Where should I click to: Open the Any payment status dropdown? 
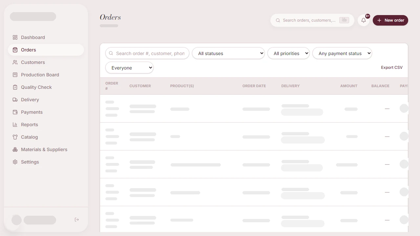[x=342, y=53]
